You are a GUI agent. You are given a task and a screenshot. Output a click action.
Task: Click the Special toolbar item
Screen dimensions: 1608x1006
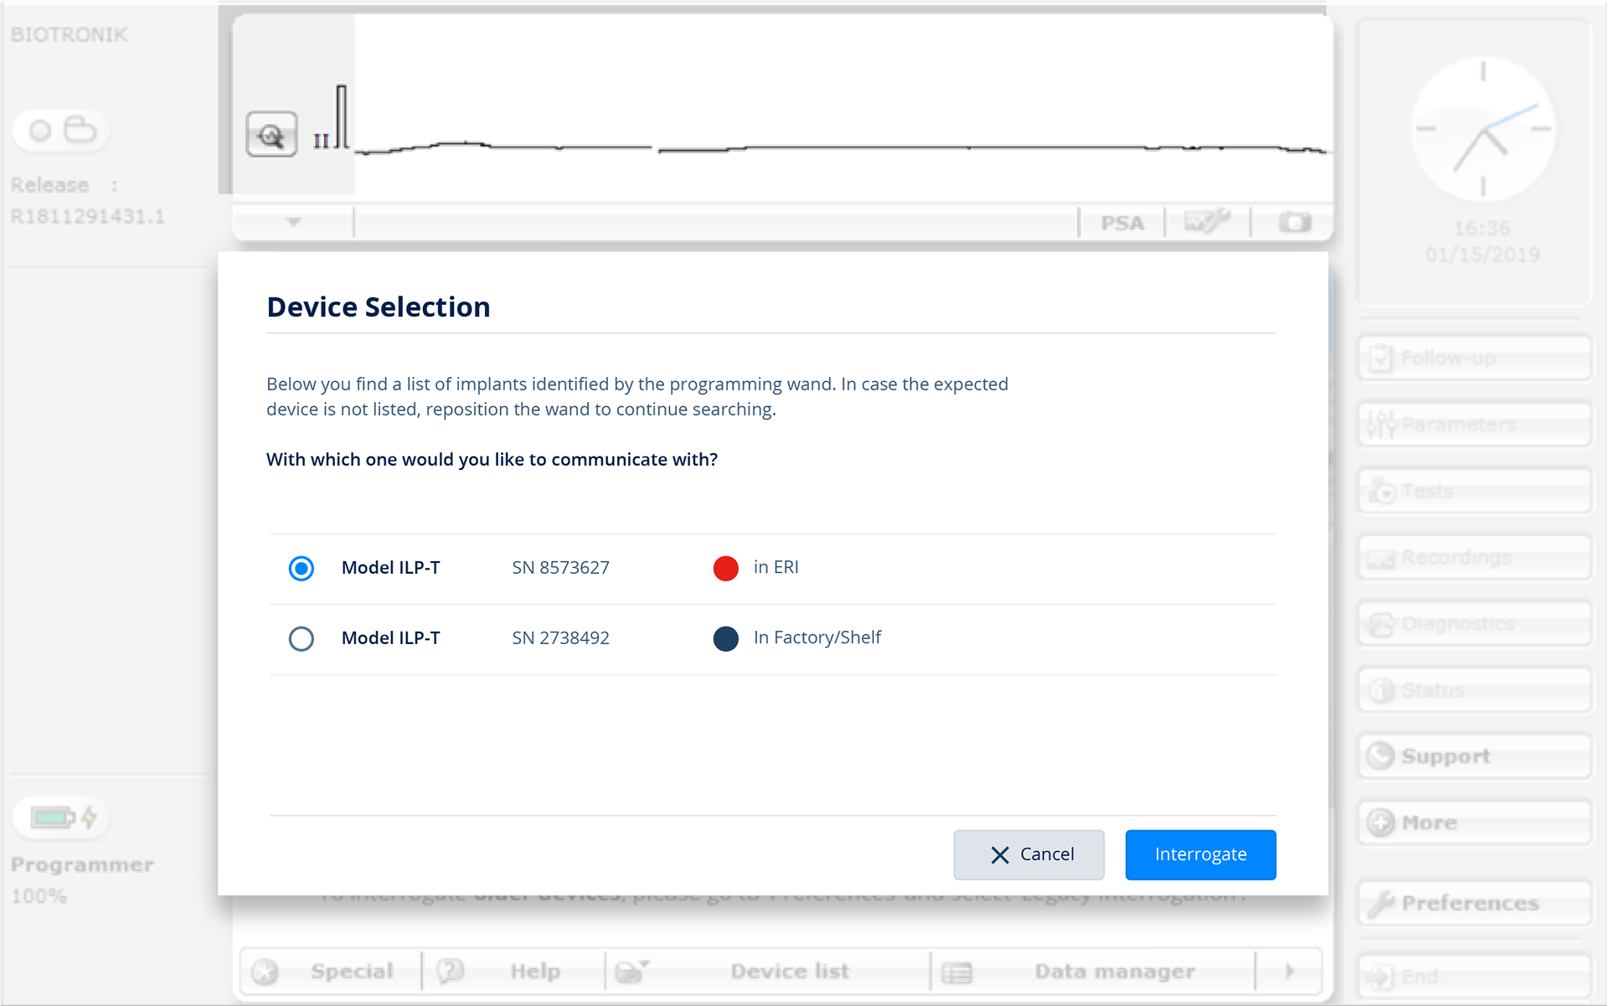[x=331, y=972]
